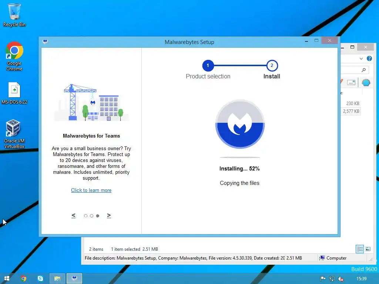Click step 2 Install circle
This screenshot has height=284, width=379.
[272, 65]
